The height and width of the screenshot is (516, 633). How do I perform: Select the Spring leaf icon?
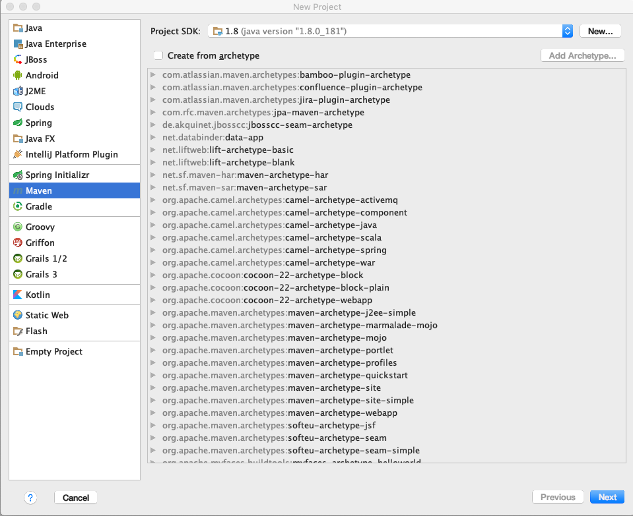click(x=18, y=123)
